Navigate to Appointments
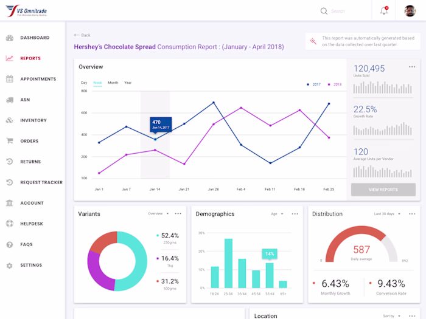The width and height of the screenshot is (426, 319). tap(38, 79)
